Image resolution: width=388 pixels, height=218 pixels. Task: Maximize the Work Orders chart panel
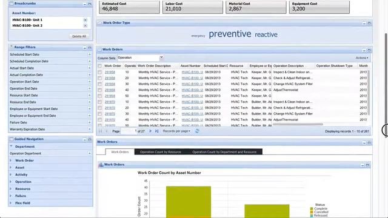point(367,165)
